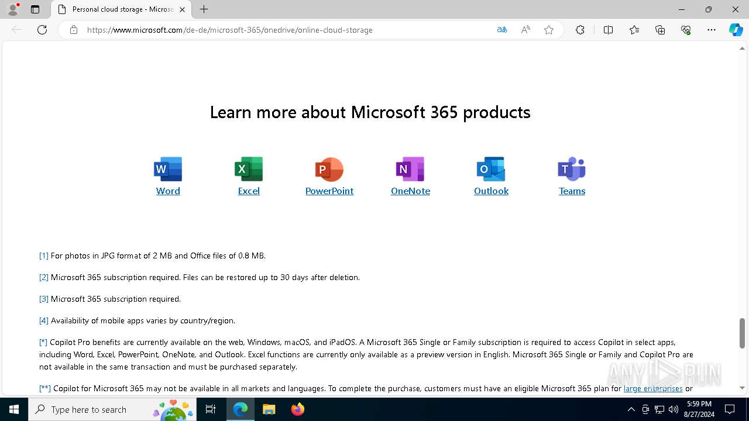This screenshot has height=421, width=749.
Task: Follow the OneNote text link
Action: pos(410,191)
